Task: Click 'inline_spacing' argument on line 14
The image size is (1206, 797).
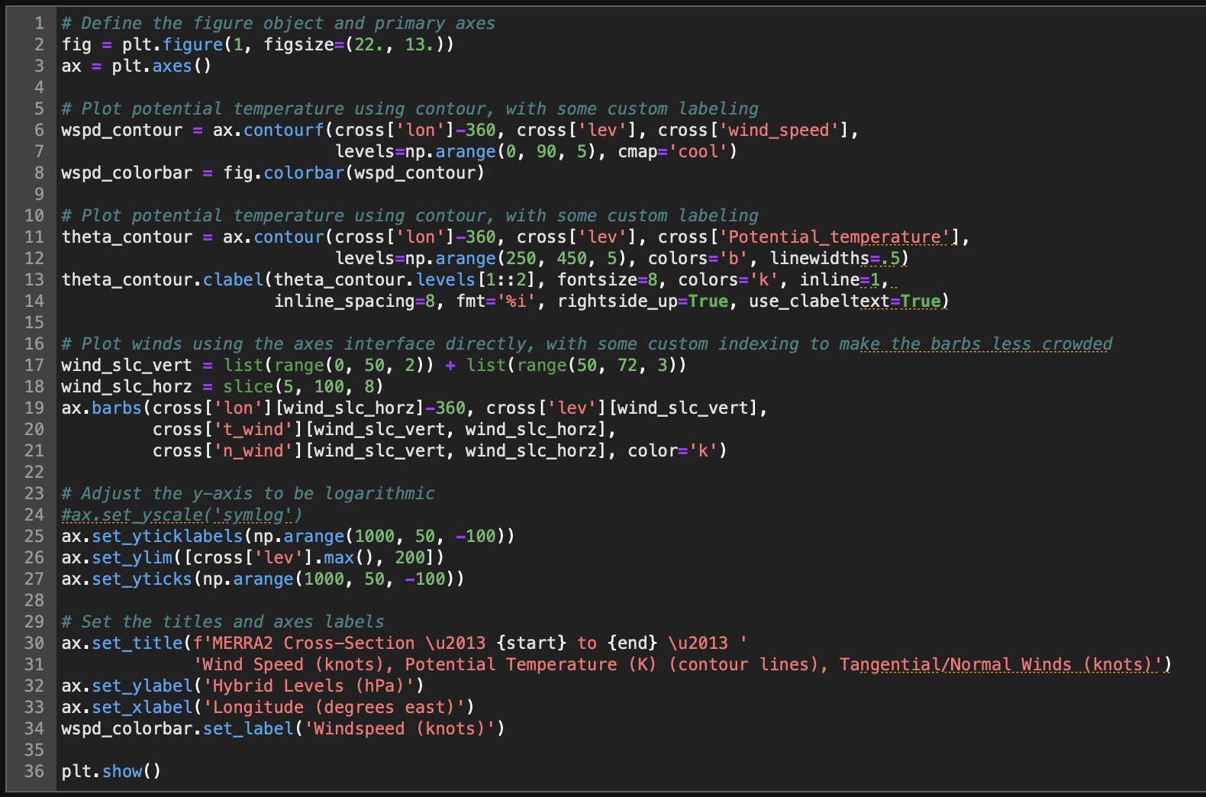Action: 344,301
